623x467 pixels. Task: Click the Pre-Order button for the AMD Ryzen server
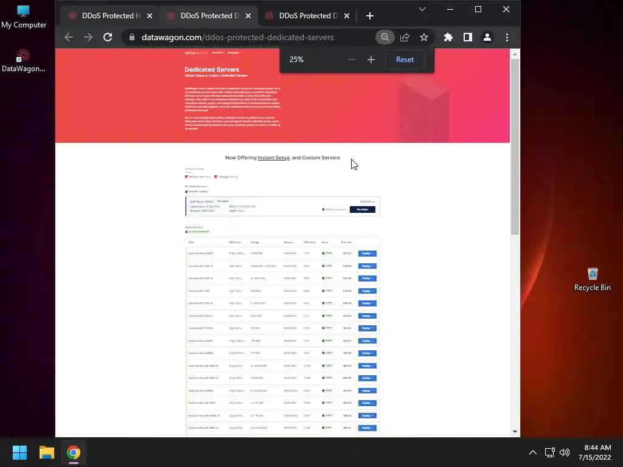363,209
